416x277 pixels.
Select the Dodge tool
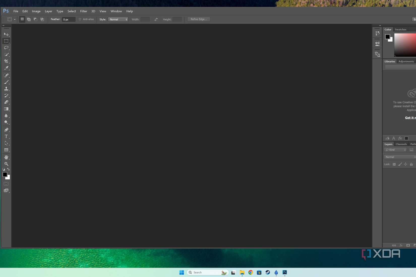tap(6, 122)
